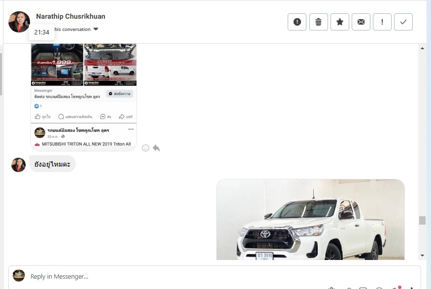Click the white pickup truck bed image
This screenshot has width=431, height=289.
click(x=110, y=64)
